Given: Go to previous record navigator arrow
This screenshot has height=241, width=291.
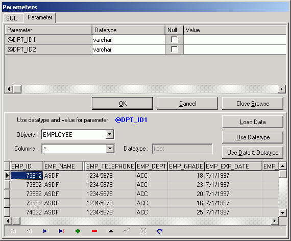Looking at the screenshot, I should point(29,231).
